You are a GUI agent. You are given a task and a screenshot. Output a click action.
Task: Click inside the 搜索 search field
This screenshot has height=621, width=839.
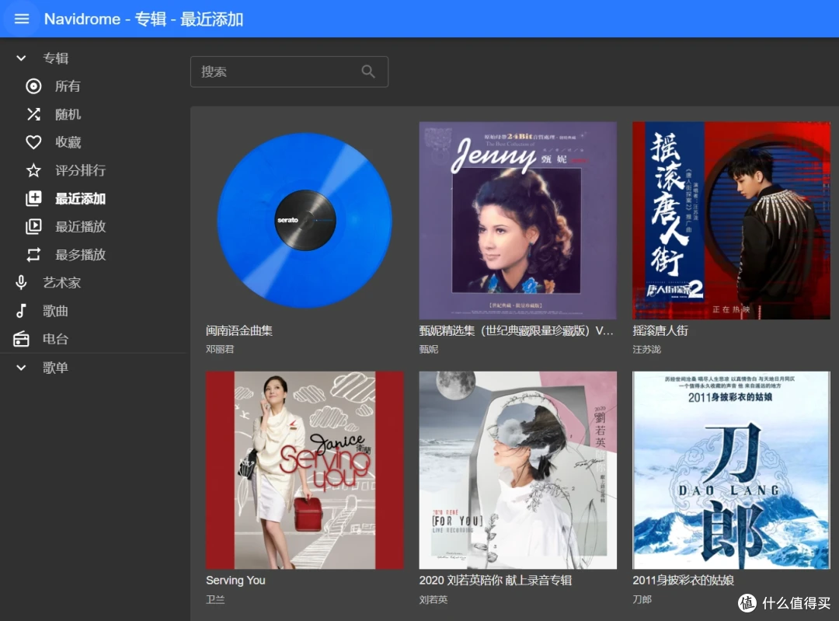click(x=272, y=71)
